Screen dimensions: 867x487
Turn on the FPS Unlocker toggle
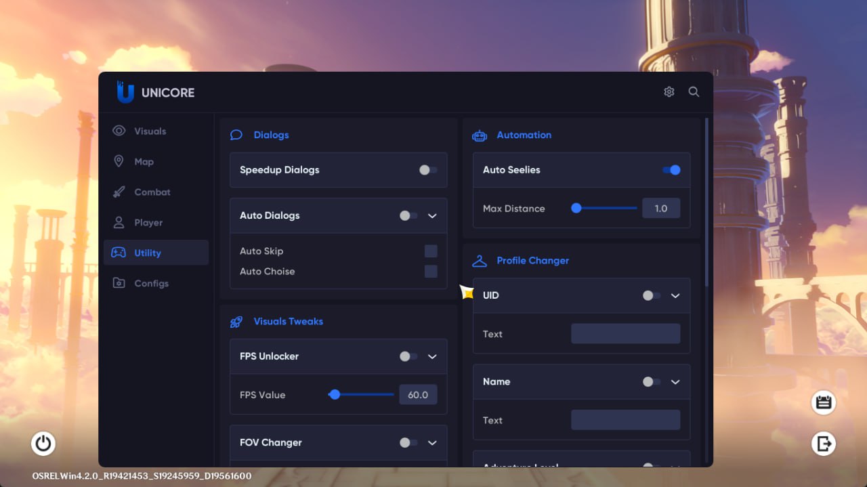click(408, 356)
